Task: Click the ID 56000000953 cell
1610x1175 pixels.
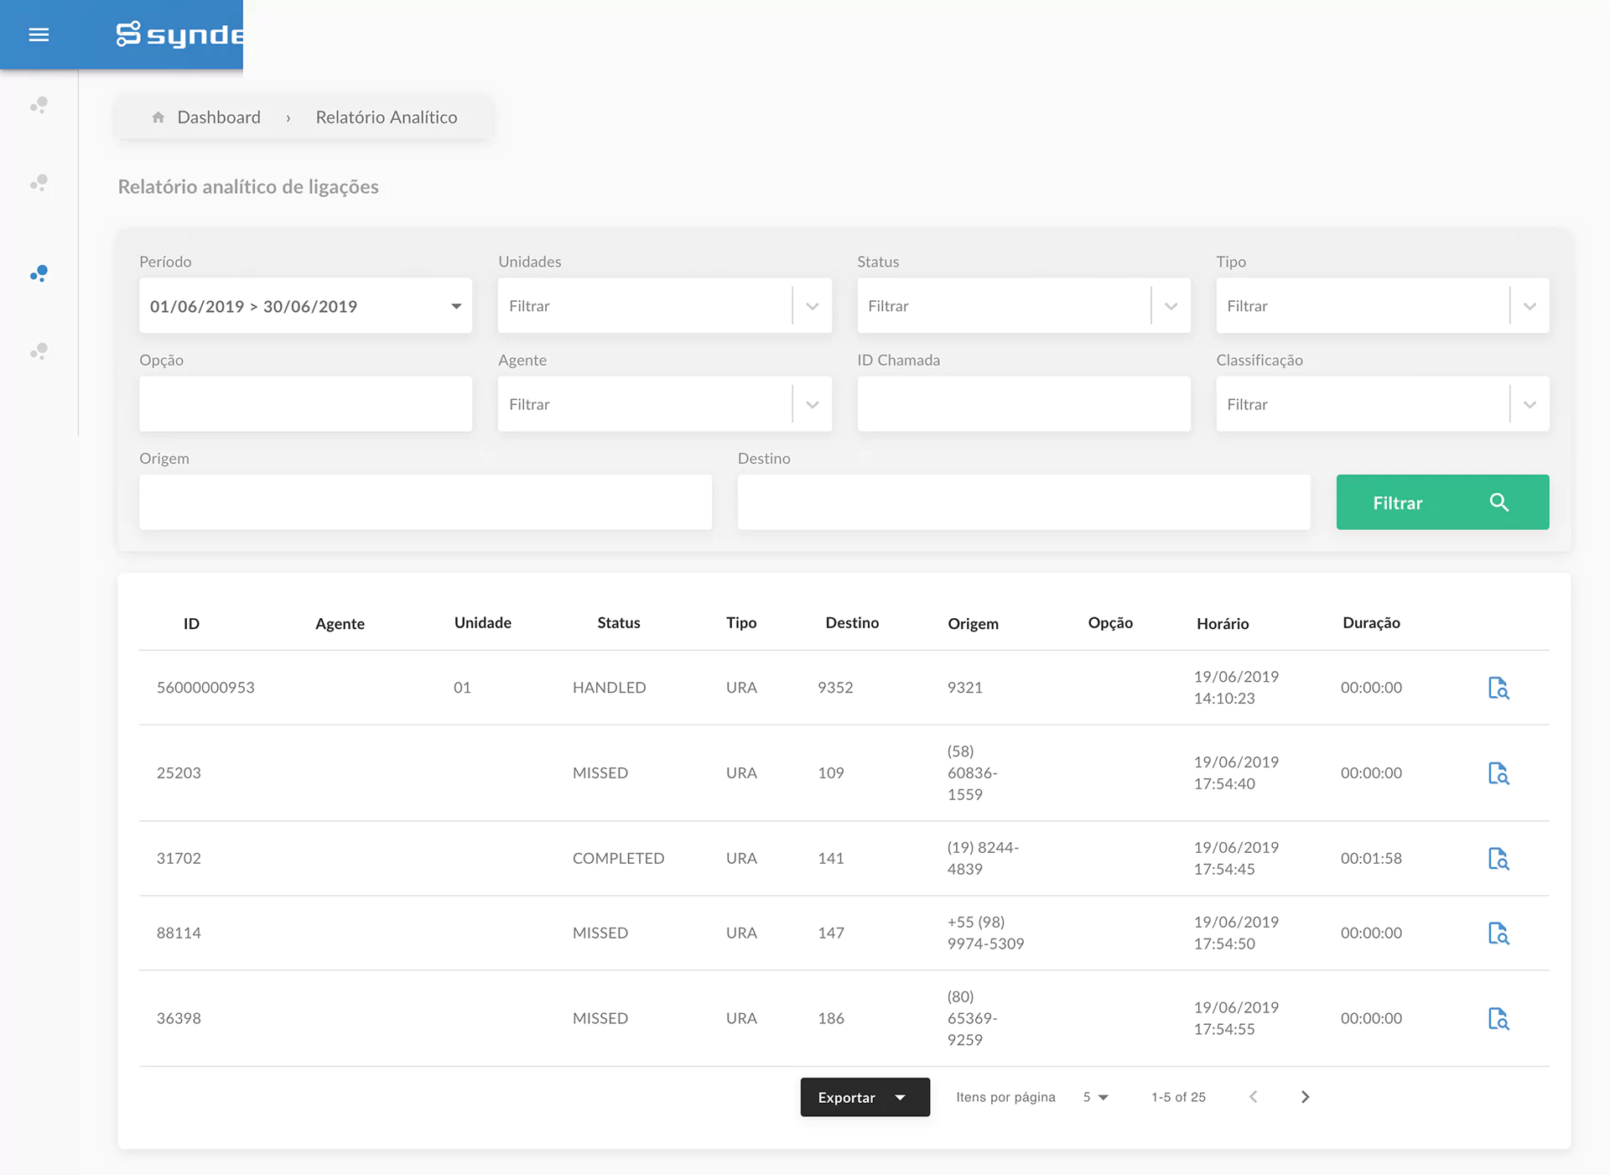Action: point(205,687)
